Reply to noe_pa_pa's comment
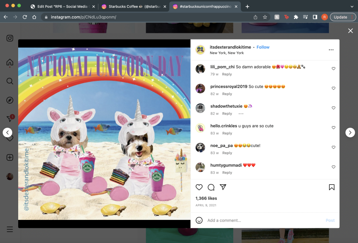The width and height of the screenshot is (358, 243). pos(227,153)
